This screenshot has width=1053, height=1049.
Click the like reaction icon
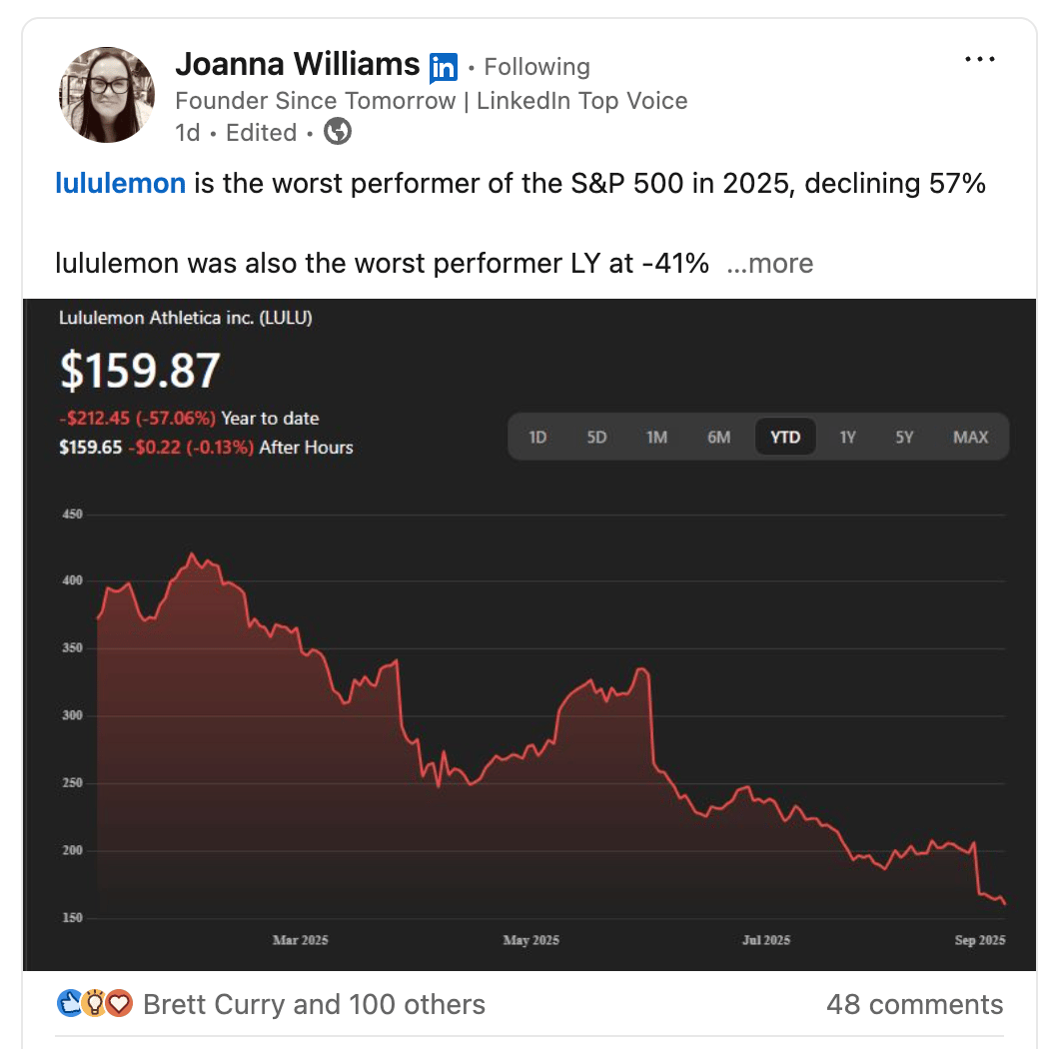(70, 1003)
